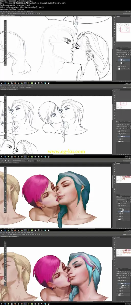
Task: Open the Window menu in the 01:23:50 frame
Action: (28, 232)
